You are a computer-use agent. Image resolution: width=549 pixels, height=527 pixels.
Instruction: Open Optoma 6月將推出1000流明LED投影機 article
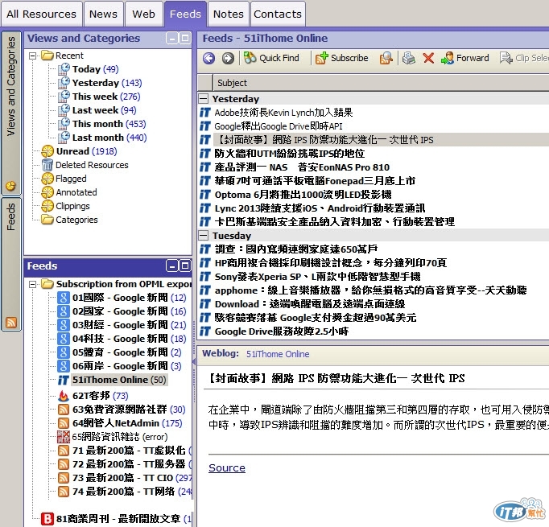pyautogui.click(x=303, y=194)
